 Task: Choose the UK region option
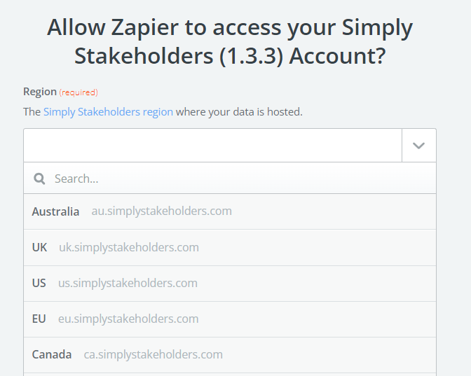pyautogui.click(x=39, y=247)
